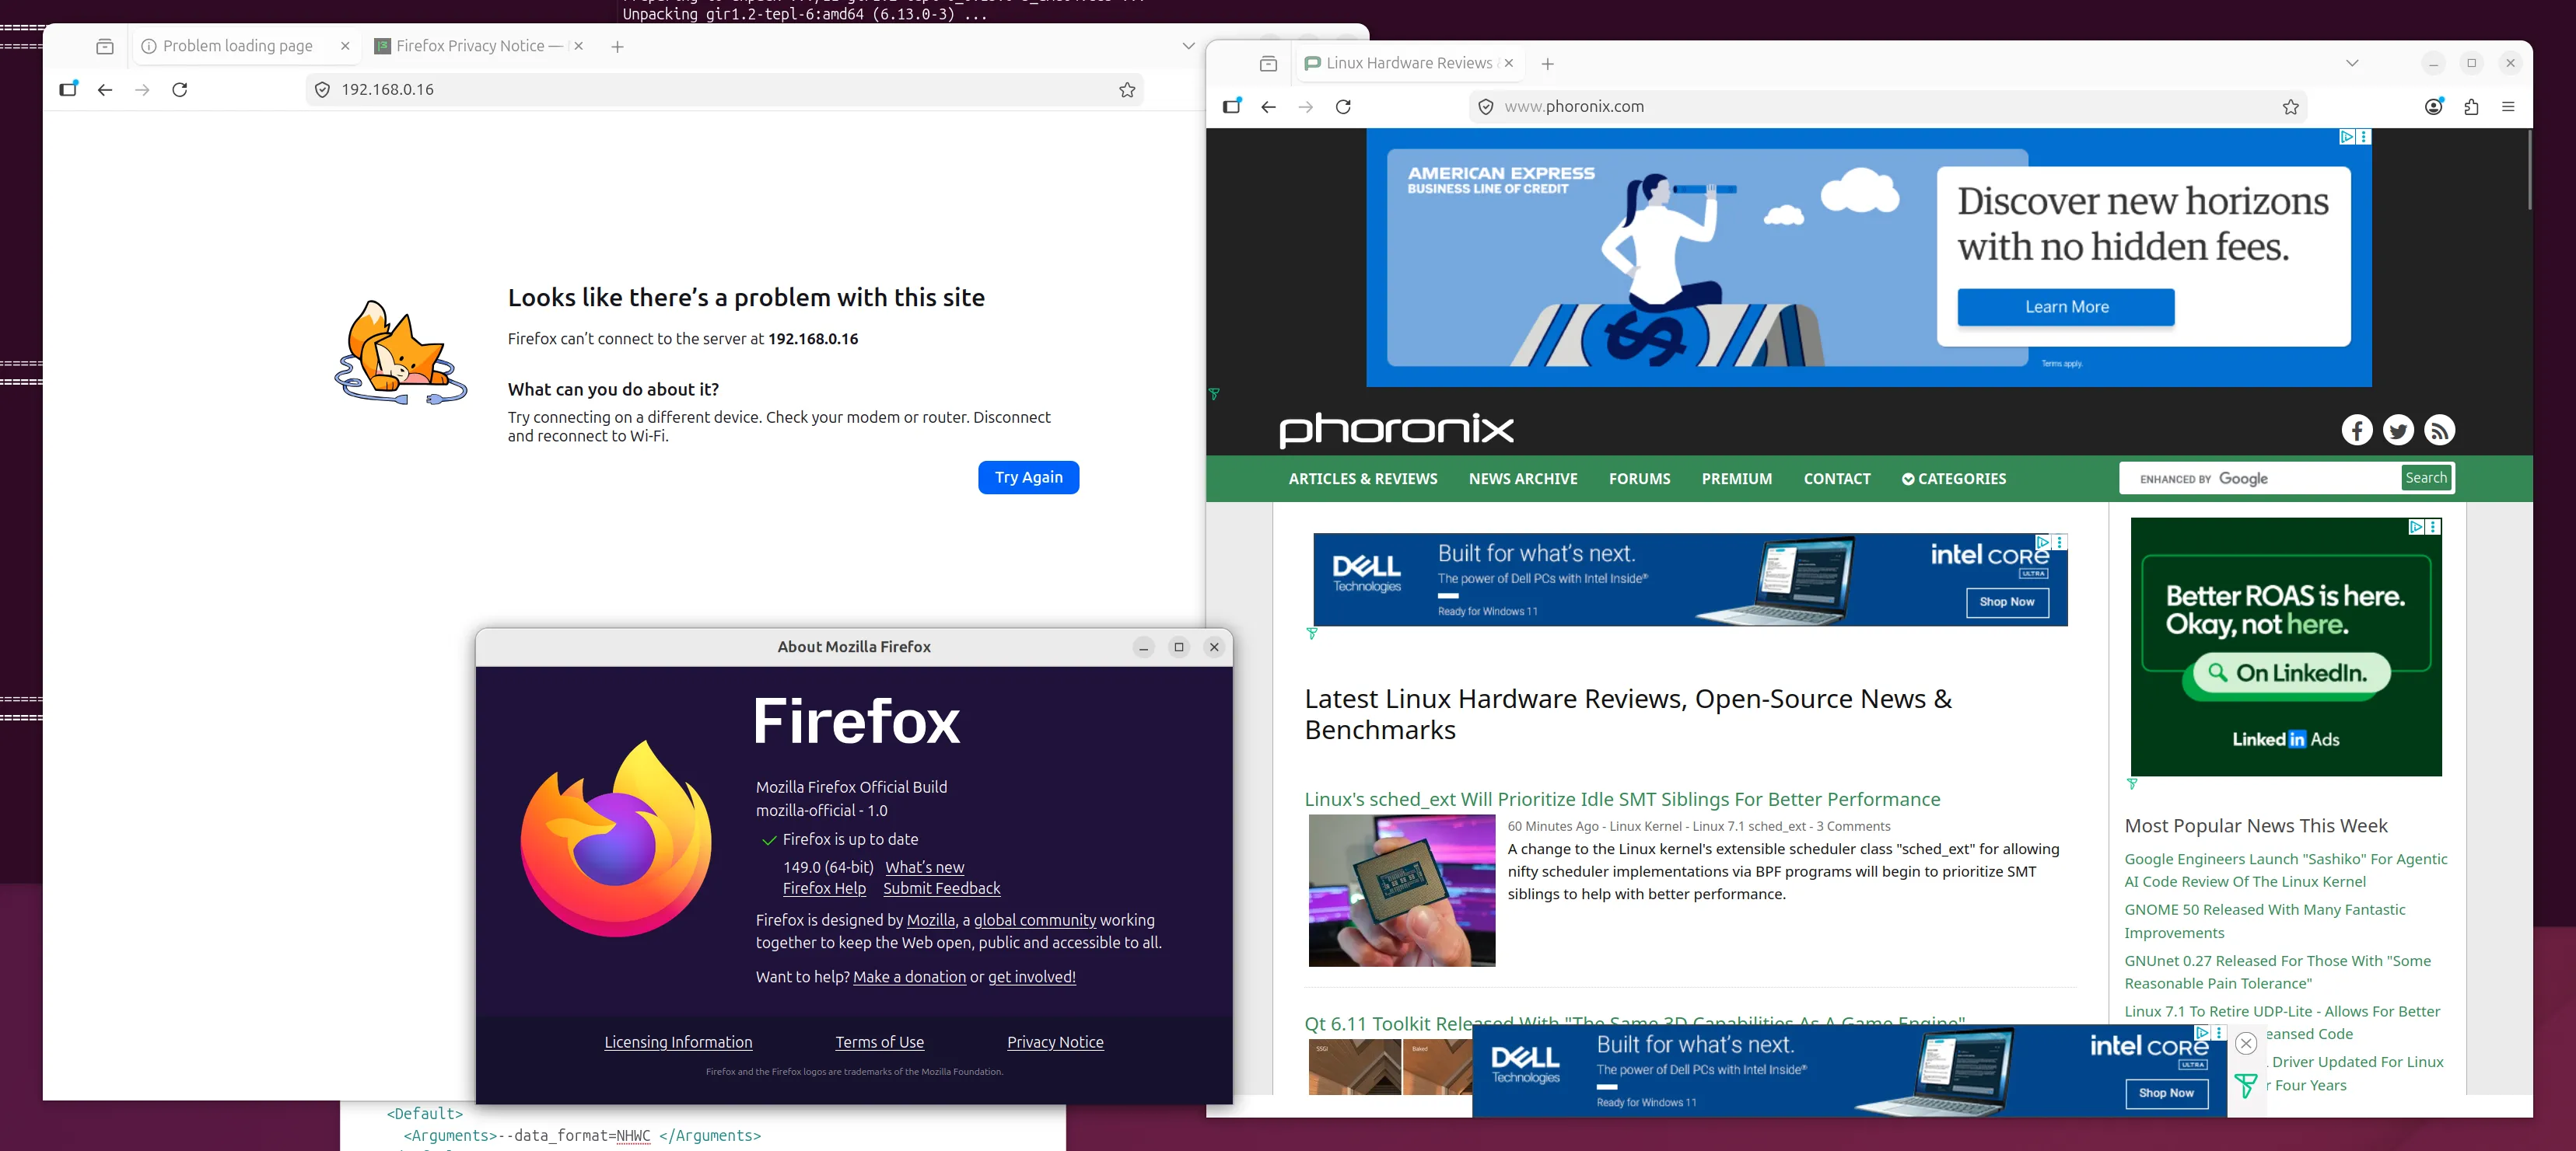Click the Google enhanced search field
This screenshot has width=2576, height=1151.
coord(2260,479)
